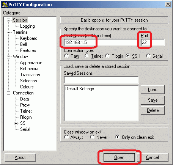
Task: Select Telnet connection type
Action: pyautogui.click(x=87, y=56)
